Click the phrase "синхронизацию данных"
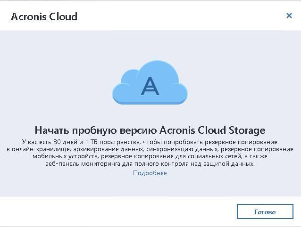The width and height of the screenshot is (301, 227). click(x=182, y=149)
